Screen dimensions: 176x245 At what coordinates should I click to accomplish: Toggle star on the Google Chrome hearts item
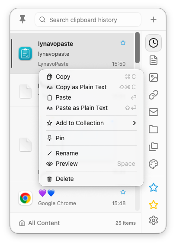123,192
